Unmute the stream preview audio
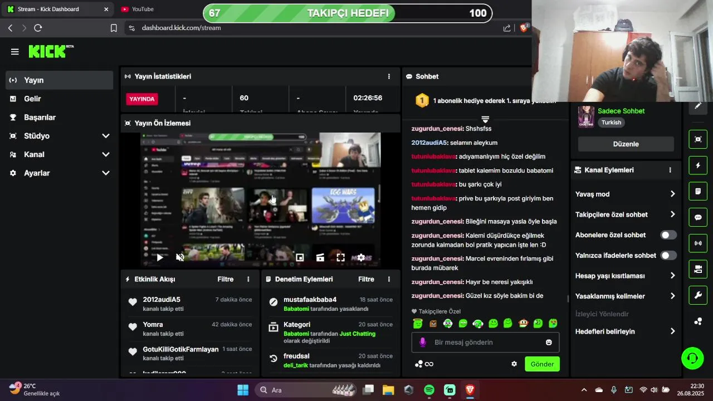713x401 pixels. click(180, 257)
